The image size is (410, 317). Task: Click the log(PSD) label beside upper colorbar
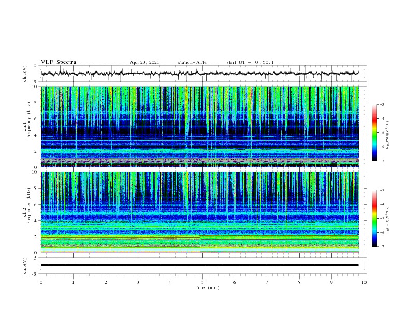[387, 135]
